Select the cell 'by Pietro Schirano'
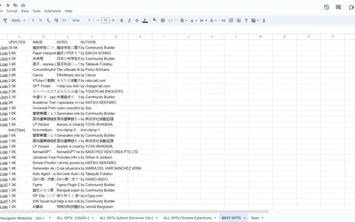Screen dimensions: 355x222 (x=92, y=69)
